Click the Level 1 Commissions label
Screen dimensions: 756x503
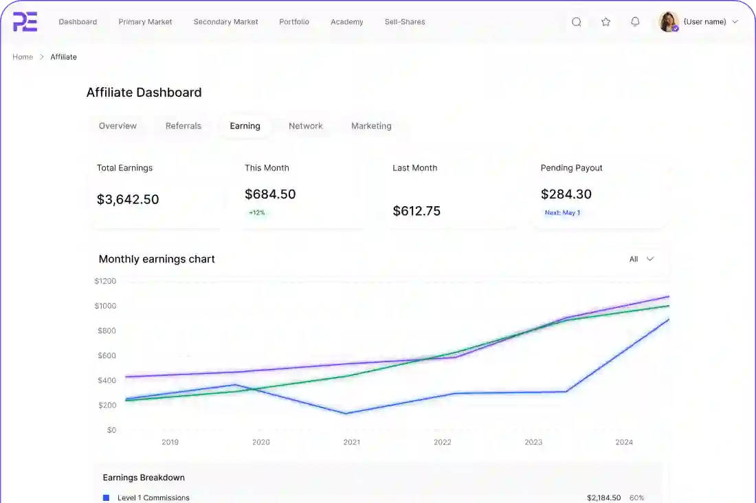click(x=153, y=498)
